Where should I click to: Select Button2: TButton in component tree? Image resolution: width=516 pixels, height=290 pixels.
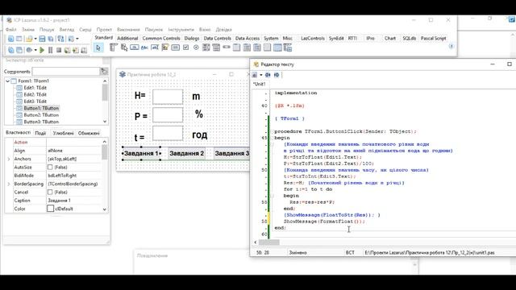point(41,115)
